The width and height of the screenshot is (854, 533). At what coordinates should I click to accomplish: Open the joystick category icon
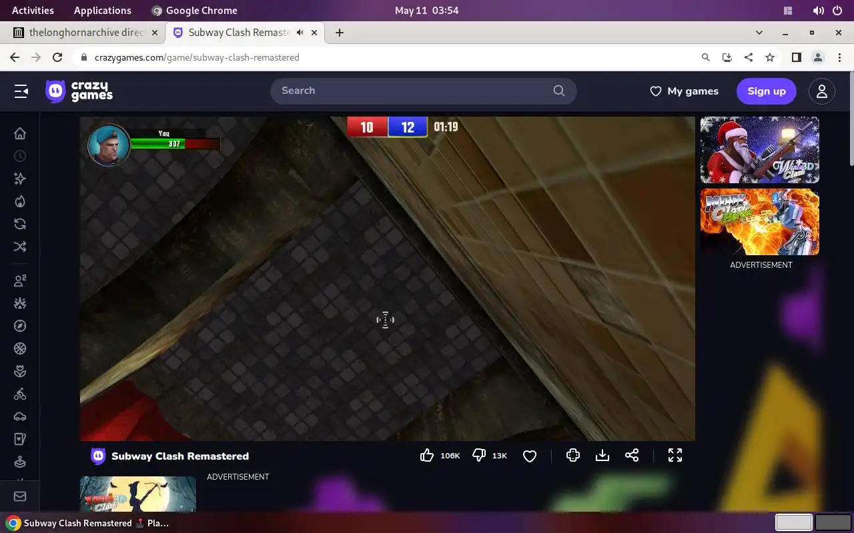click(20, 462)
